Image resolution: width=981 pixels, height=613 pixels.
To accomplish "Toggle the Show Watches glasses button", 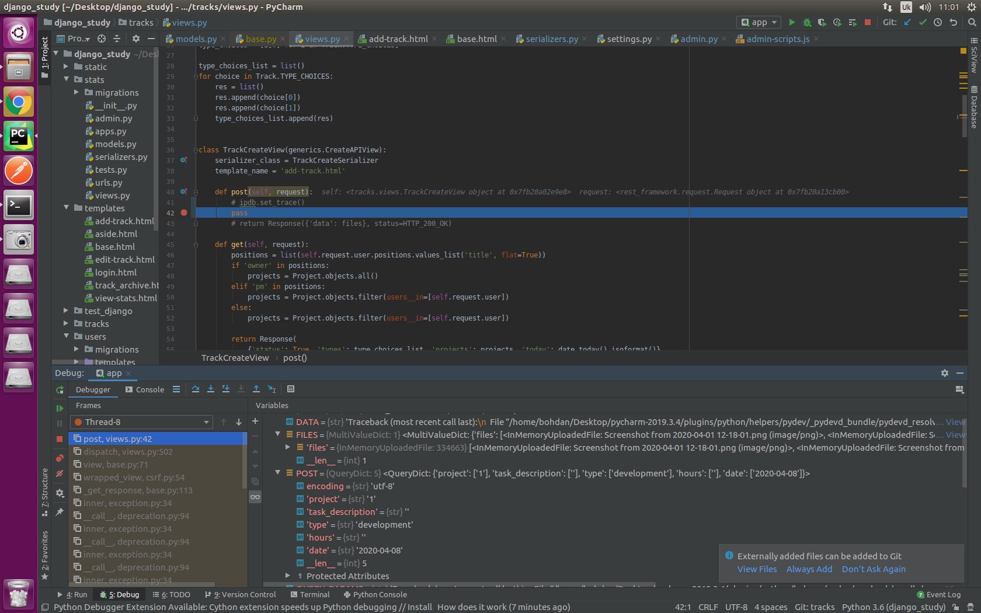I will [255, 497].
